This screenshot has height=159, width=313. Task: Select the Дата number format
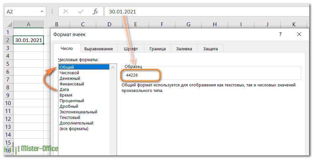click(x=64, y=89)
